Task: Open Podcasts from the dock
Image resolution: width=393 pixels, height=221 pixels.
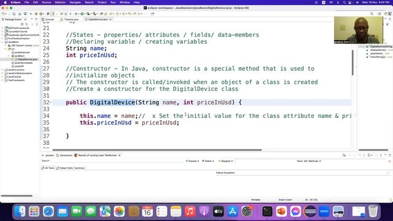Action: (x=204, y=211)
